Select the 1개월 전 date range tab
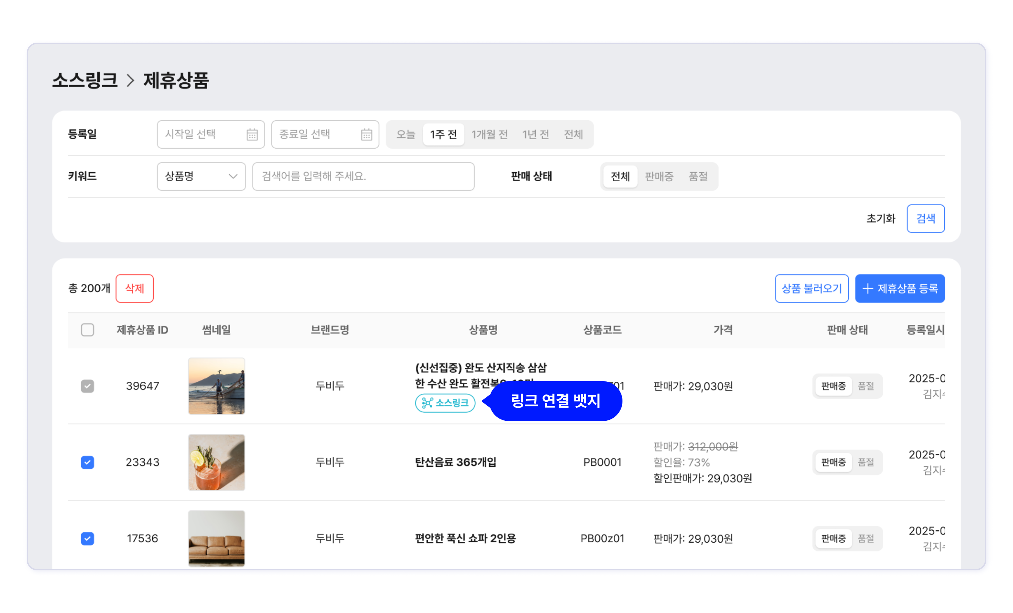1013x613 pixels. tap(489, 135)
